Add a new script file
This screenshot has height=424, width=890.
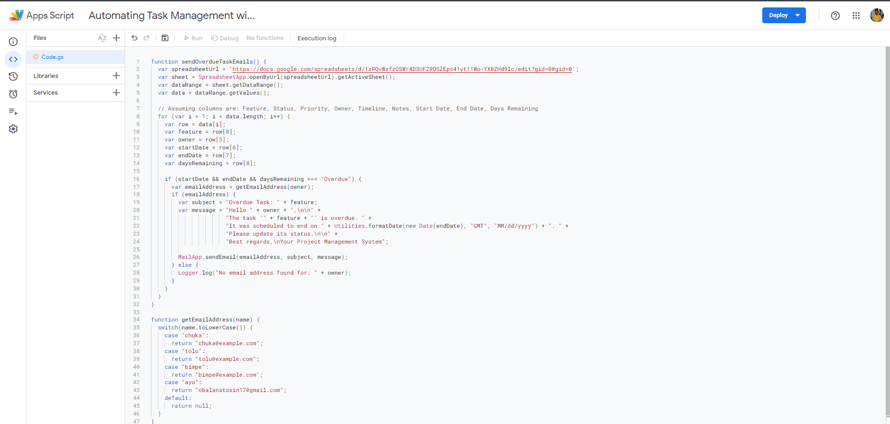point(116,38)
